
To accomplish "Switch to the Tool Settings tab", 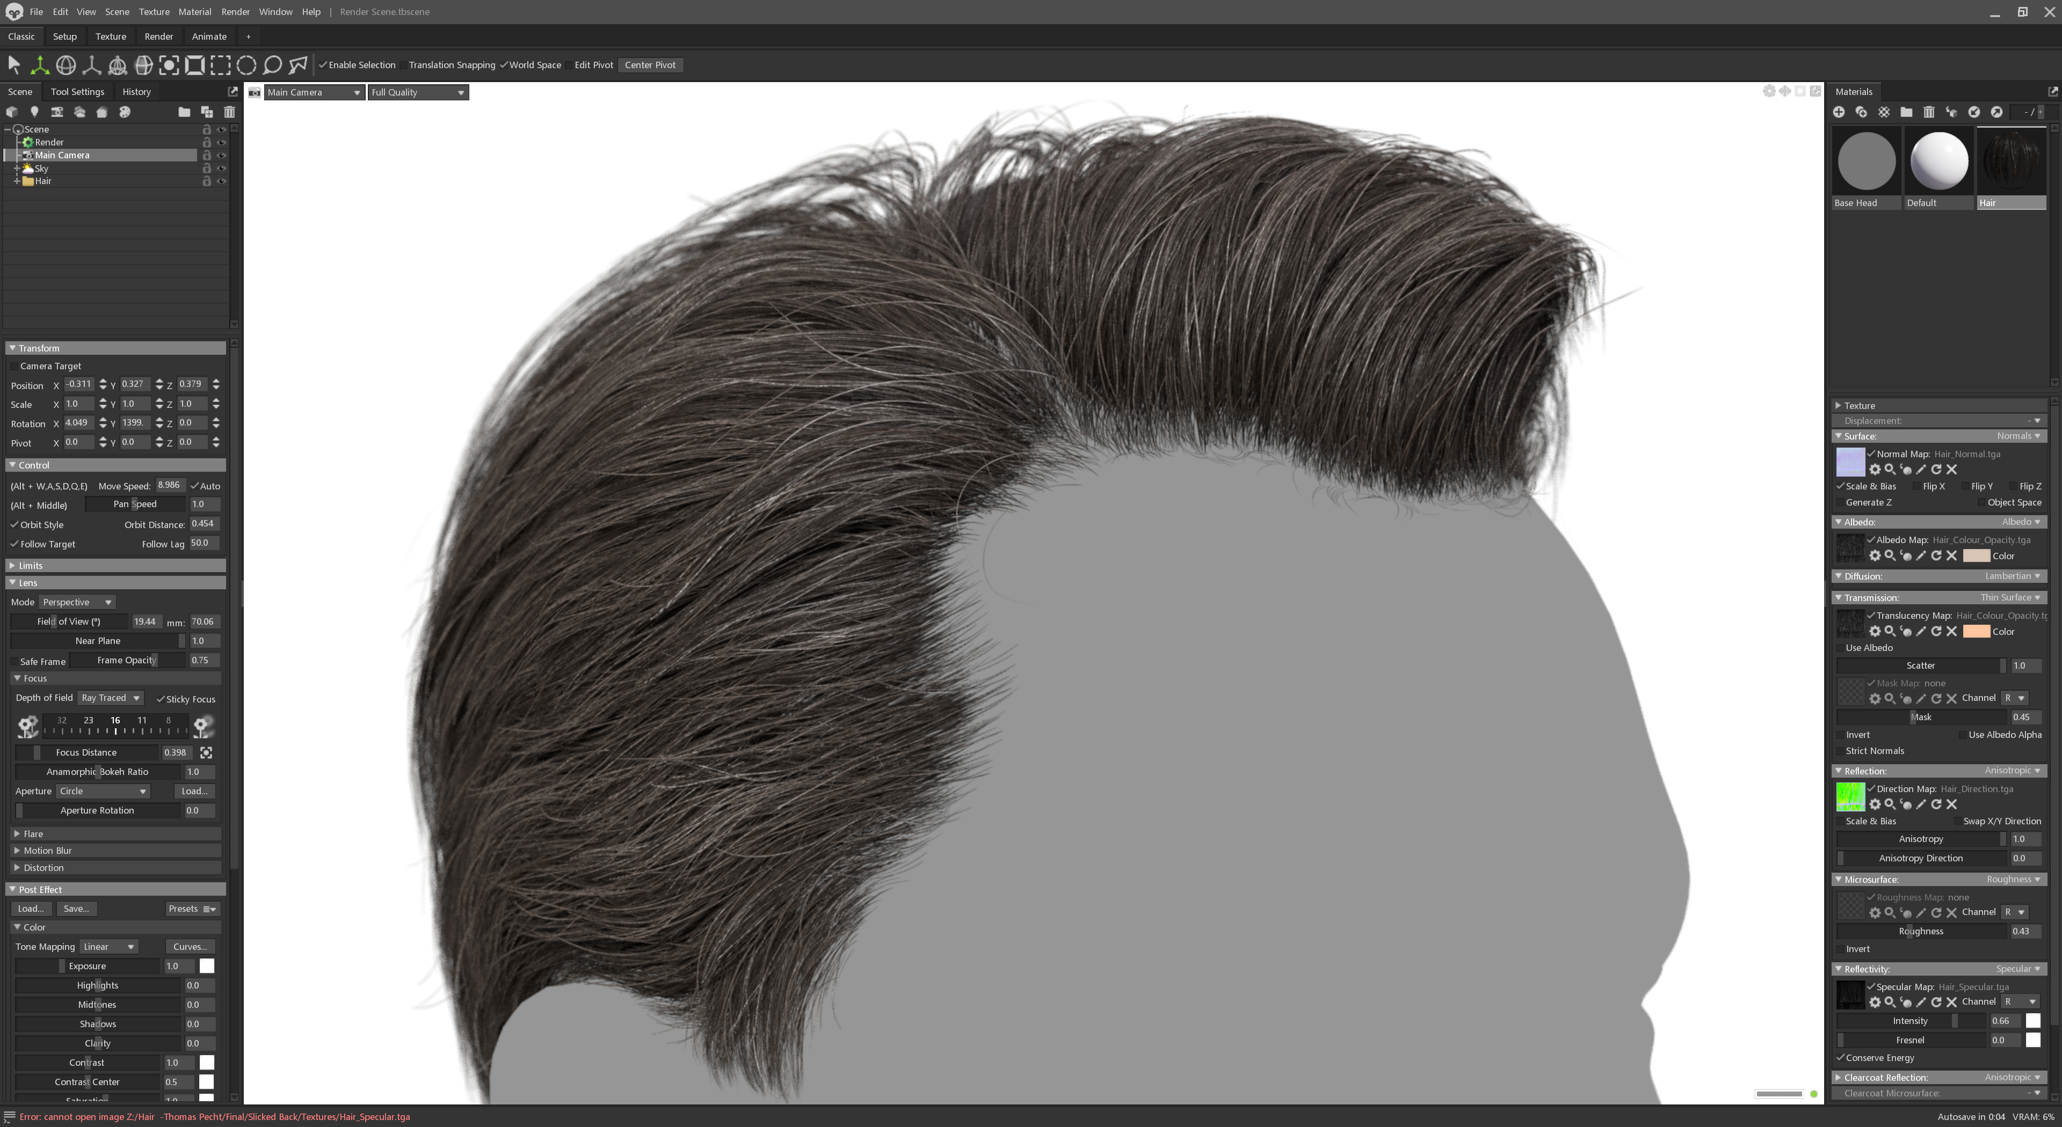I will 77,91.
